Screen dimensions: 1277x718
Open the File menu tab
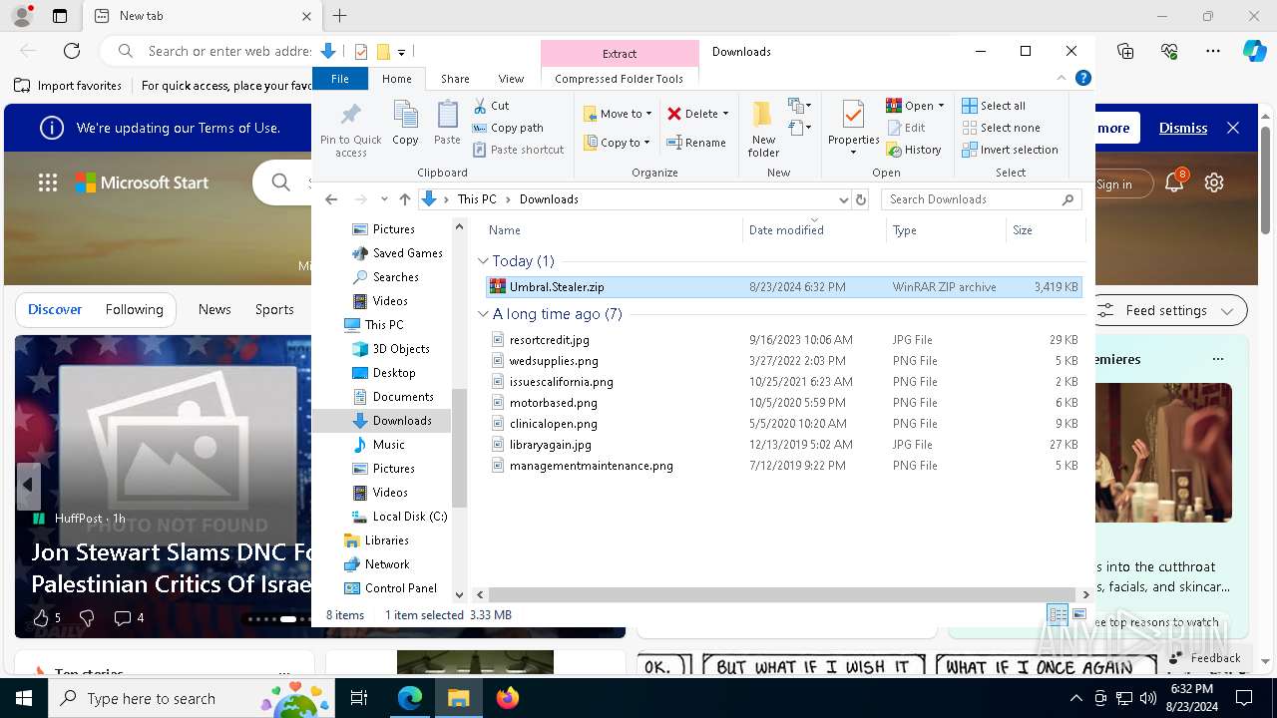340,79
